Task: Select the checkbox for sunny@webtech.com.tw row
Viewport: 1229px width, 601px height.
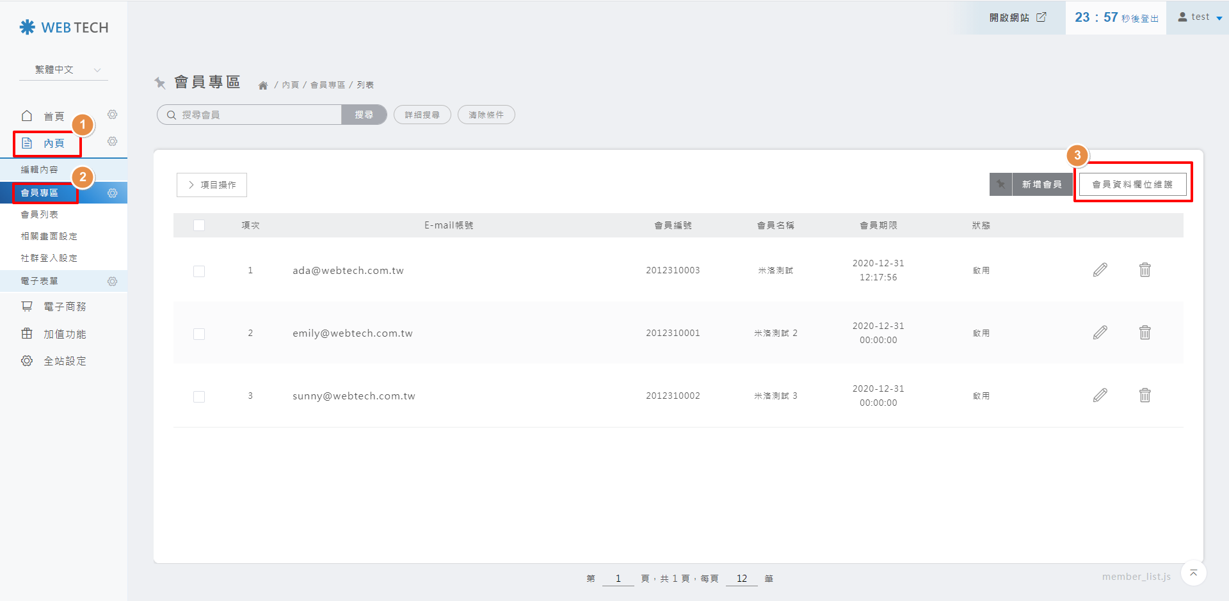Action: [199, 397]
